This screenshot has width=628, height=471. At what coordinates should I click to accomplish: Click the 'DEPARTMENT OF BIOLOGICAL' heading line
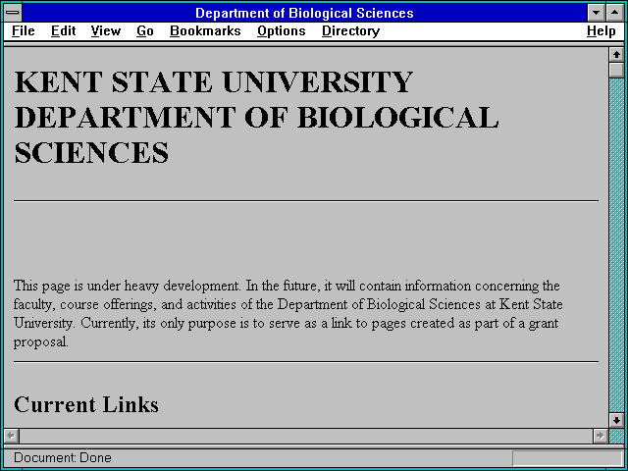point(256,117)
